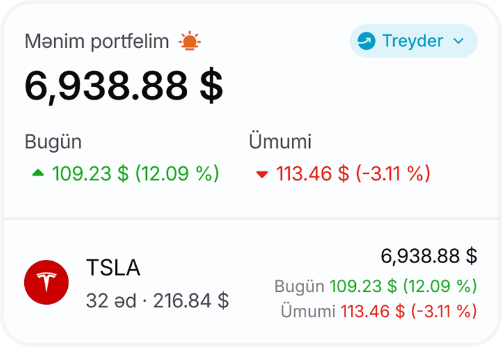The width and height of the screenshot is (502, 347).
Task: Click the TSLA position value 6,938.88 $
Action: pyautogui.click(x=429, y=256)
